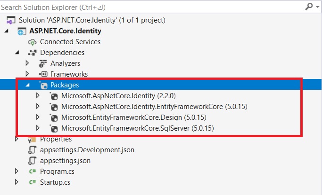Click the Frameworks icon
Image resolution: width=322 pixels, height=195 pixels.
pos(43,74)
